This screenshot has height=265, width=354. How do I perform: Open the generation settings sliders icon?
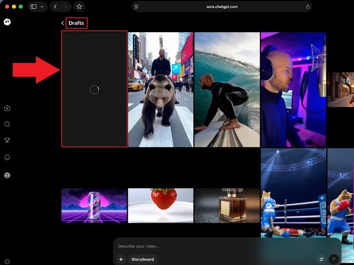323,260
